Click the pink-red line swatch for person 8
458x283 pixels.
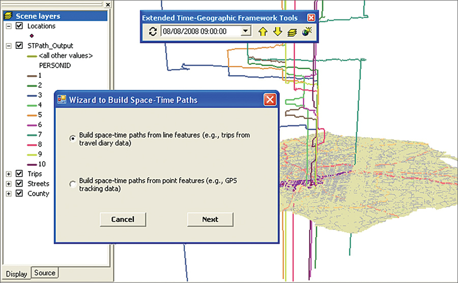[32, 145]
